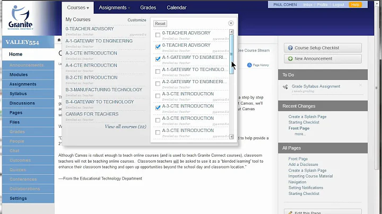Open the Navigation page link in All Pages
Viewport: 382px width, 214px height.
coord(297,182)
